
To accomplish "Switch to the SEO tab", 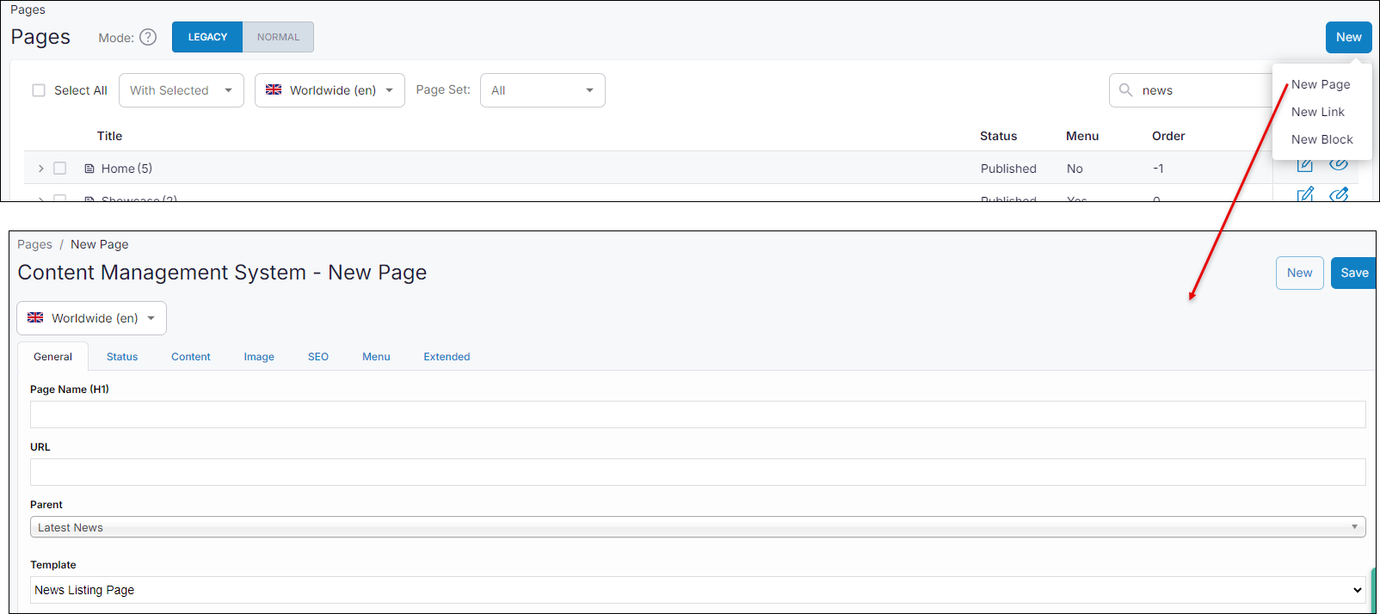I will click(x=318, y=357).
